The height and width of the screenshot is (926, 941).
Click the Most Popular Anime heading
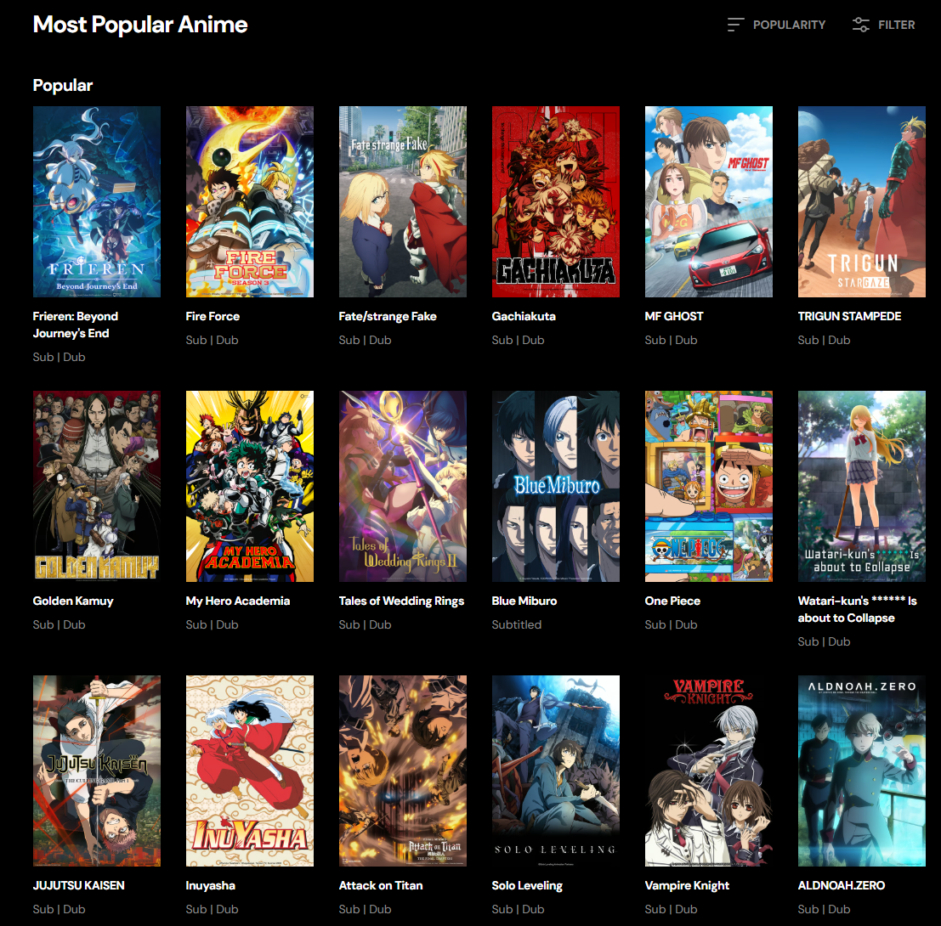[x=139, y=25]
